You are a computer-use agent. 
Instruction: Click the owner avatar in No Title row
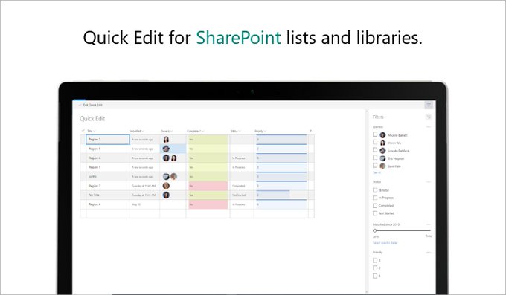[166, 195]
